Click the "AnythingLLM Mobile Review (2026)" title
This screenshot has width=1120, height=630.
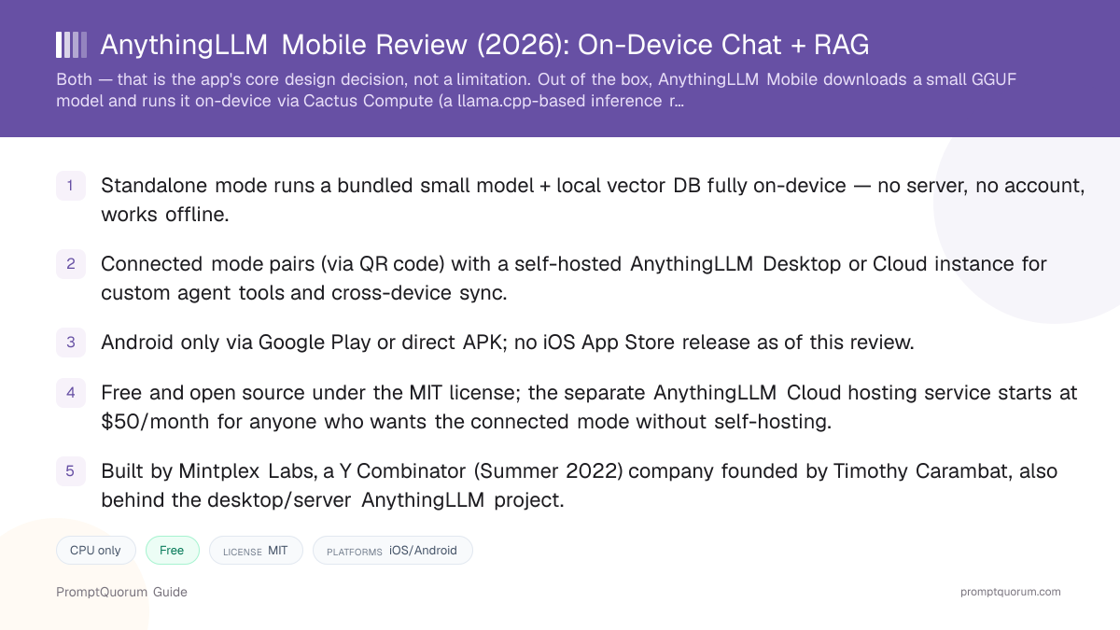484,45
